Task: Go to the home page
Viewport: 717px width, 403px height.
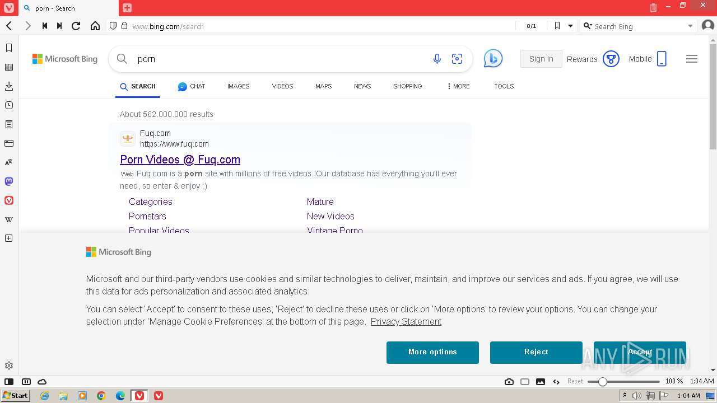Action: 95,26
